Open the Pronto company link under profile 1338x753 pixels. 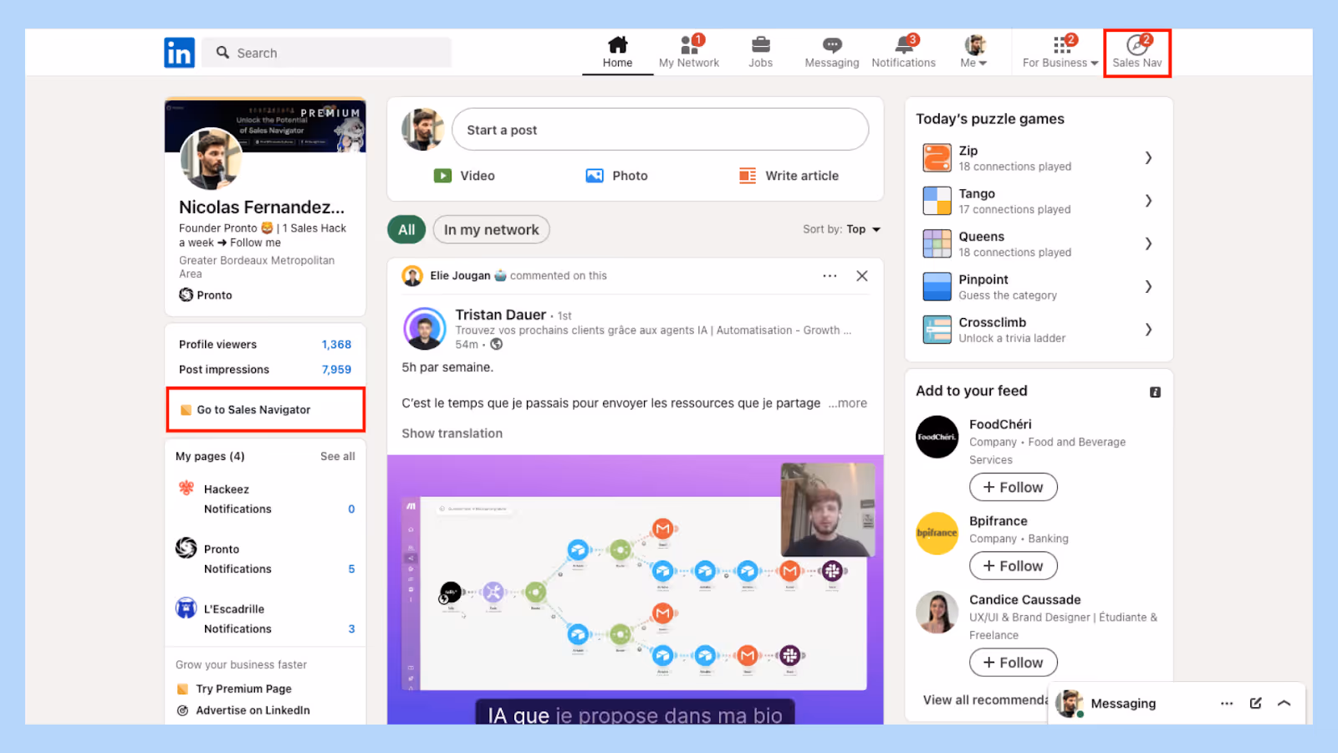[x=206, y=295]
